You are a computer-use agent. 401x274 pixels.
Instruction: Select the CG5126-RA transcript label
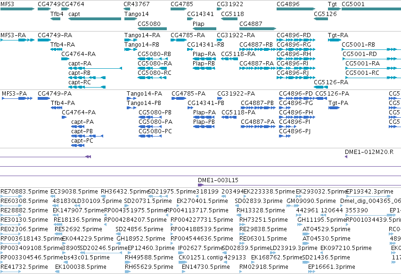click(331, 82)
